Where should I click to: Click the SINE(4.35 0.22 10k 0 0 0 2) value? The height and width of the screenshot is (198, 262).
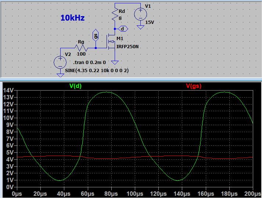click(x=97, y=70)
